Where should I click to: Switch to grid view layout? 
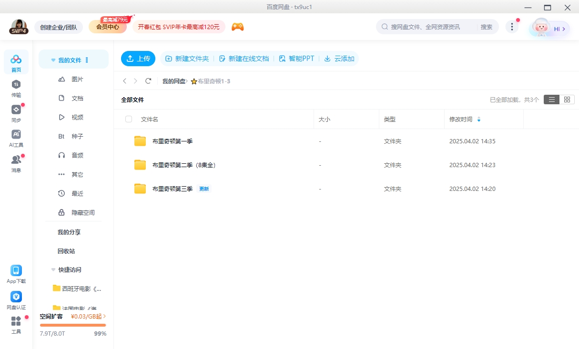(567, 100)
